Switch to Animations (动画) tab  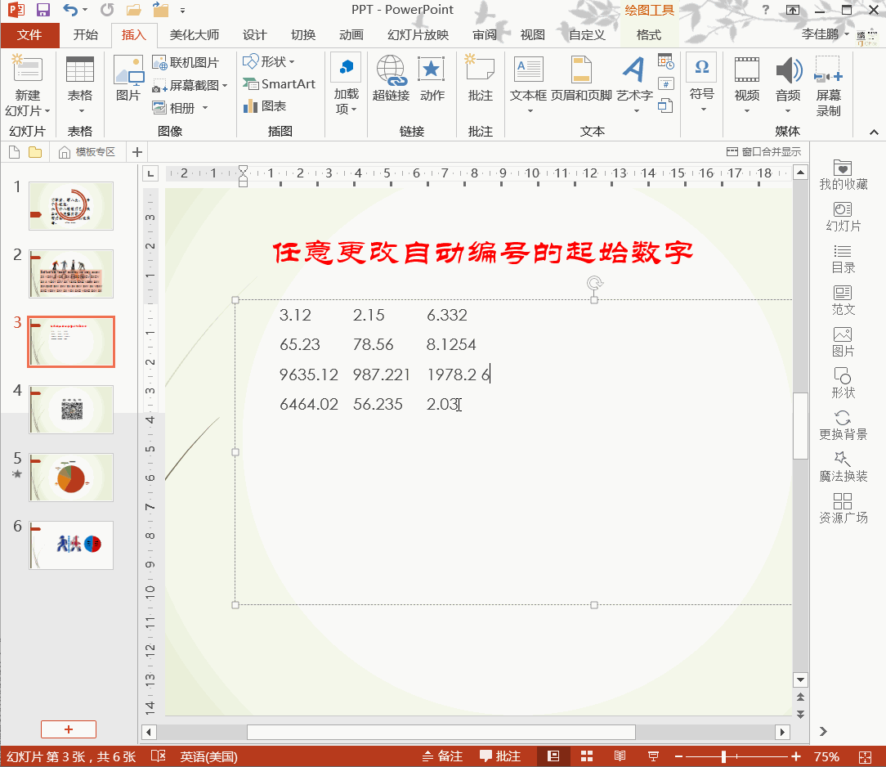tap(351, 35)
